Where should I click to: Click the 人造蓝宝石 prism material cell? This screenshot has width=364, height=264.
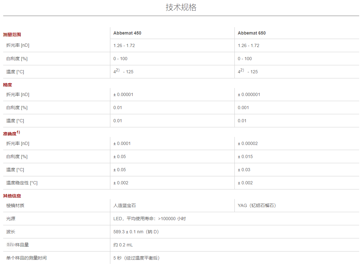click(x=122, y=205)
